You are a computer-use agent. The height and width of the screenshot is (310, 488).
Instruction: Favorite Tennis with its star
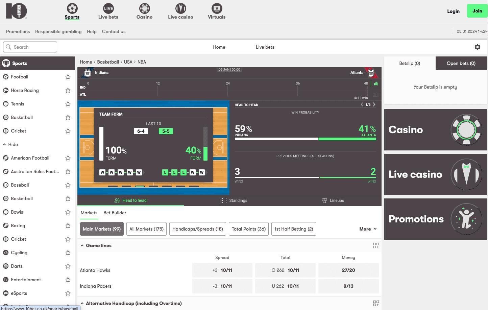click(68, 104)
